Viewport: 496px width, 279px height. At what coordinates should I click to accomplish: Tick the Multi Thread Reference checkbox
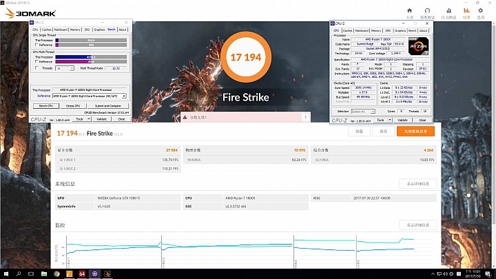(x=37, y=62)
